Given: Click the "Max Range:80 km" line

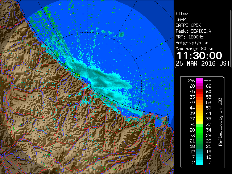Looking at the screenshot, I should click(x=194, y=49).
